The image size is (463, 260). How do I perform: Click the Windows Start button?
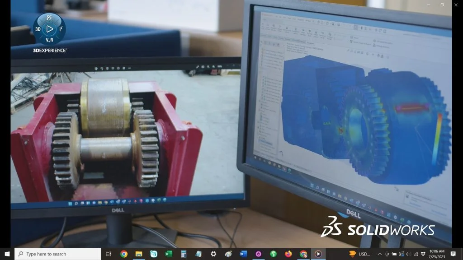coord(6,253)
